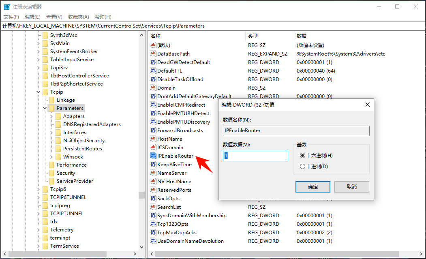Expand the Winsock subkey
Image resolution: width=426 pixels, height=259 pixels.
(51, 157)
